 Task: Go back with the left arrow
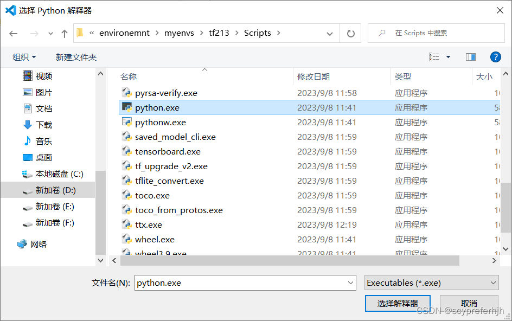pos(14,33)
